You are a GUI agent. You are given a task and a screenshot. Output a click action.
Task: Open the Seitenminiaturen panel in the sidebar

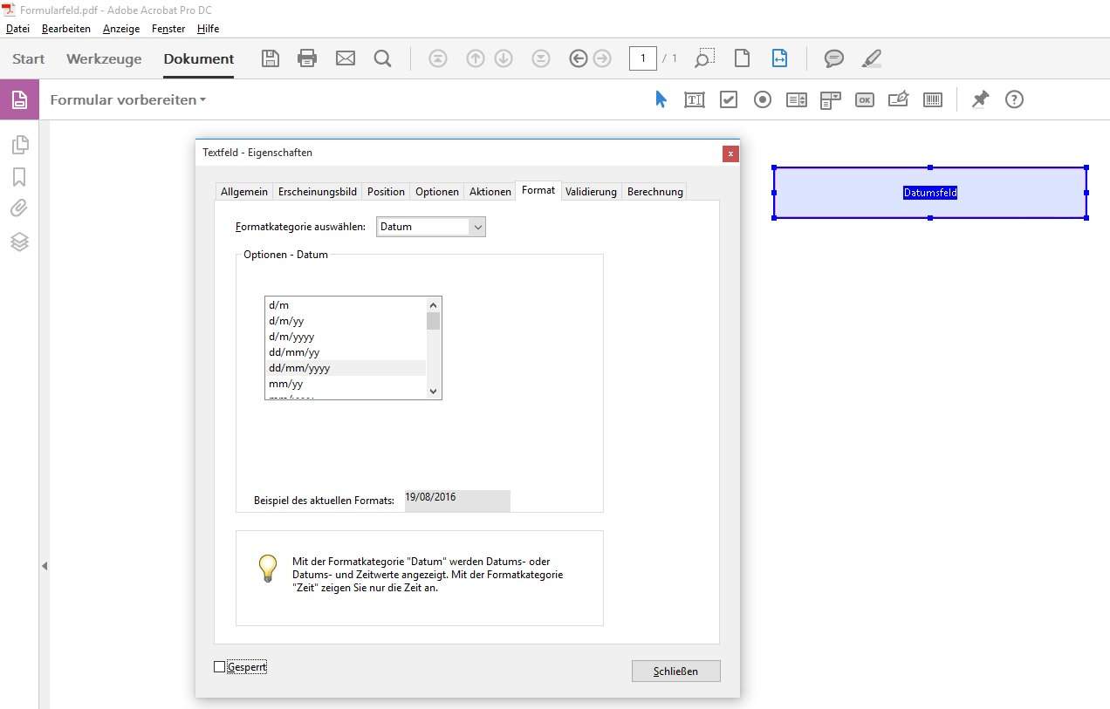click(19, 144)
